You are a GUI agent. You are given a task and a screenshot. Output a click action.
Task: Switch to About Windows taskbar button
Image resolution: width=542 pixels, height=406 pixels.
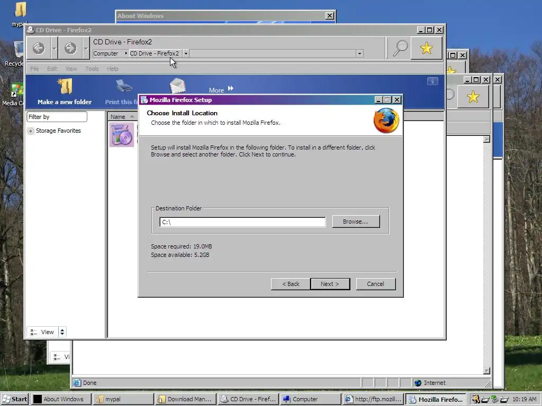(61, 399)
